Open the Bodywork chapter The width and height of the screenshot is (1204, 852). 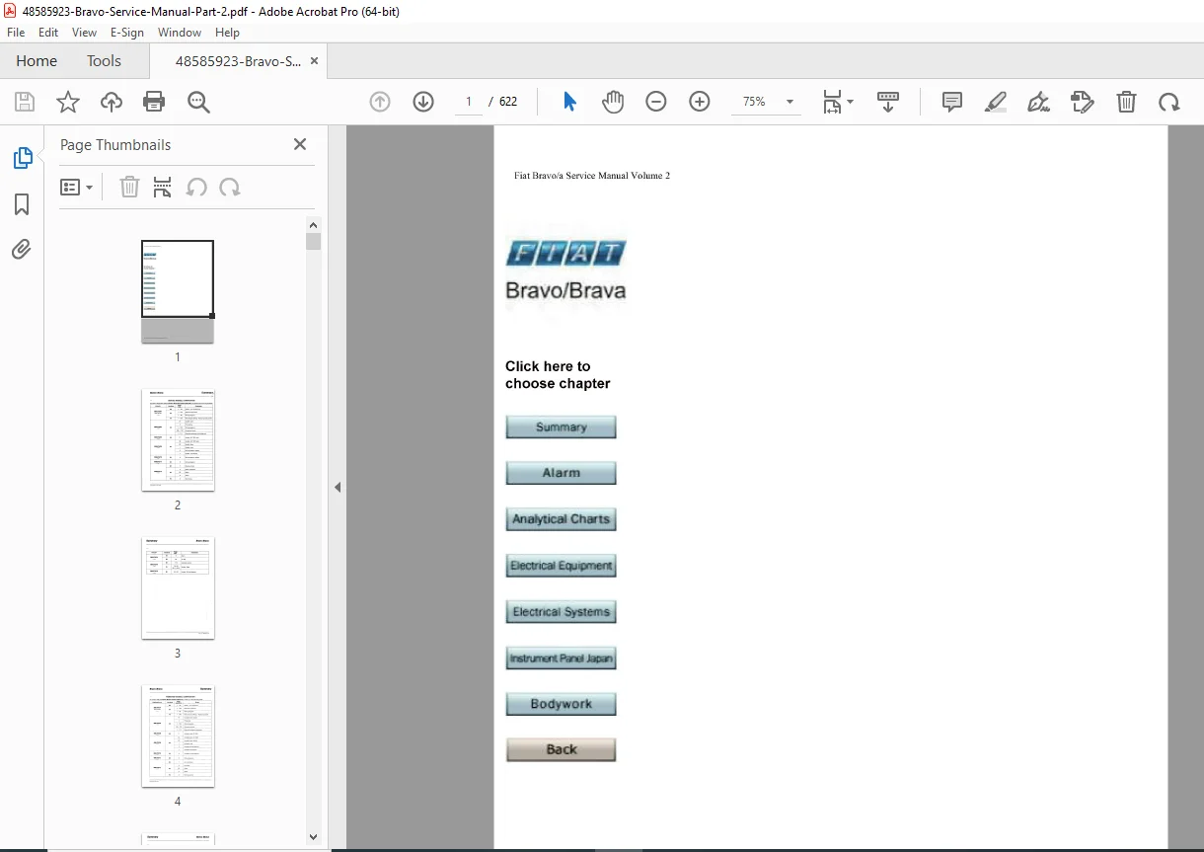tap(561, 704)
